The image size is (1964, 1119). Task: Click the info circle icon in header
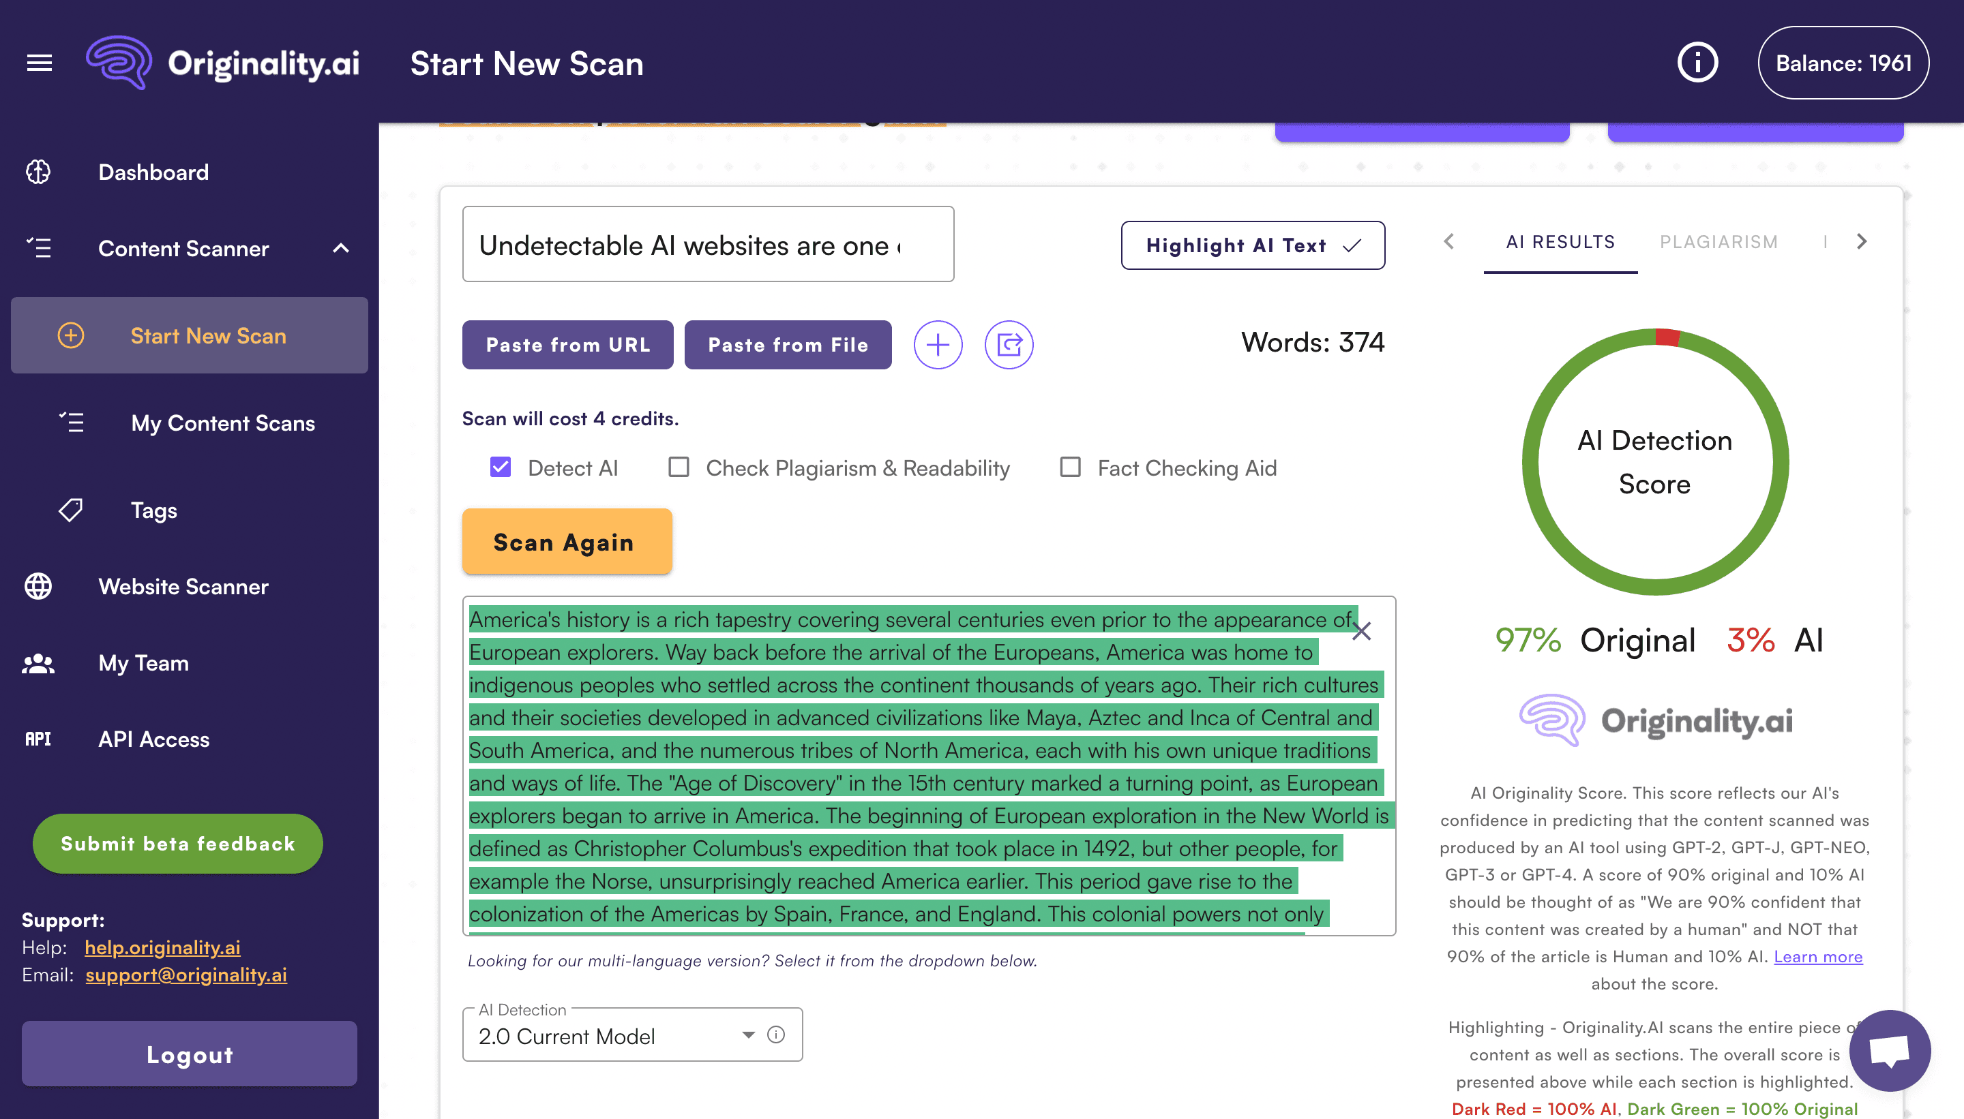click(1697, 62)
